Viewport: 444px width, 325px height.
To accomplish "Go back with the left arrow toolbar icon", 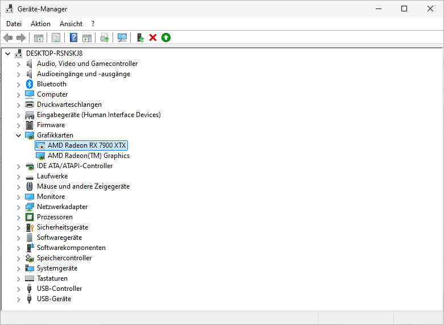I will tap(8, 37).
